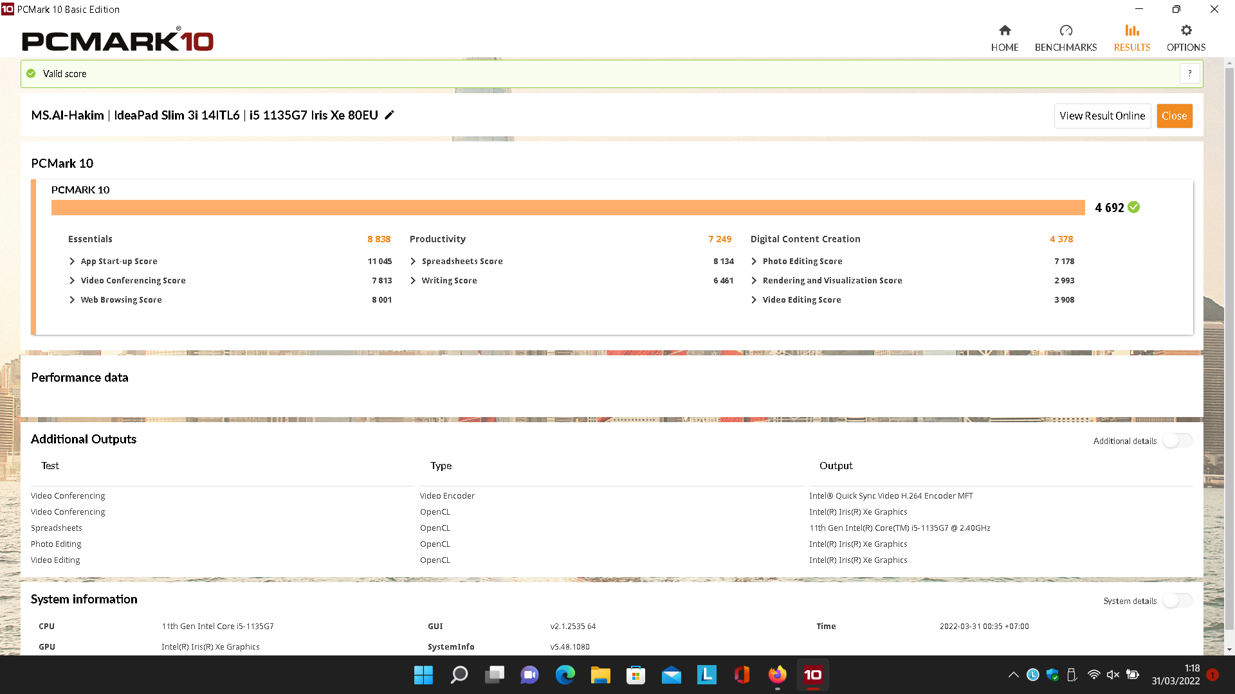Click the muted volume icon

1113,675
